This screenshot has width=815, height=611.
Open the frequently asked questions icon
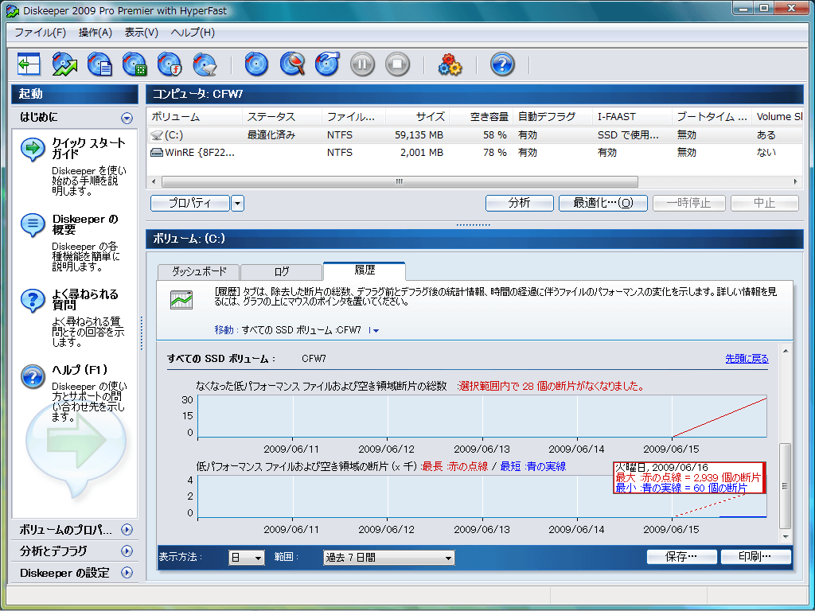point(33,301)
